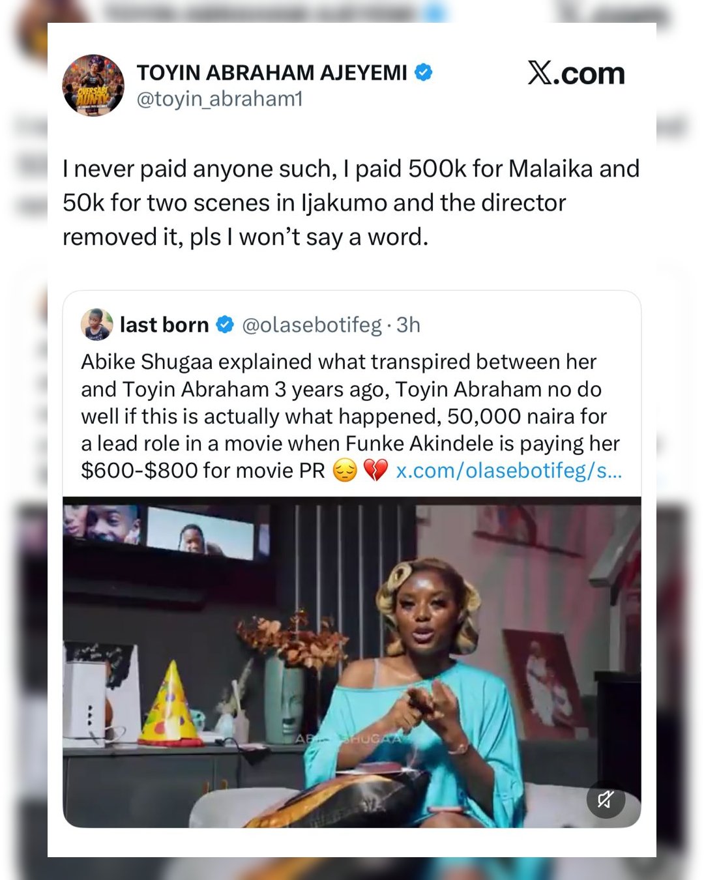The height and width of the screenshot is (880, 704).
Task: Click verified badge next to last born
Action: tap(225, 325)
